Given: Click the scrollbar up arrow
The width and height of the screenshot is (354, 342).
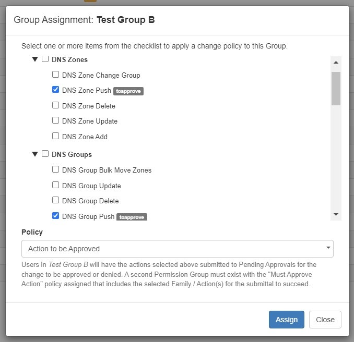Looking at the screenshot, I should [336, 63].
